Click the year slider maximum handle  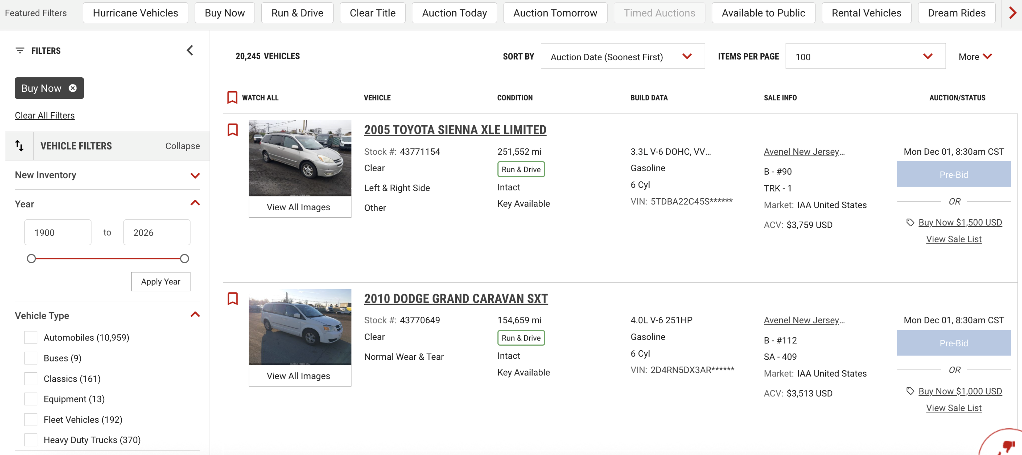184,259
